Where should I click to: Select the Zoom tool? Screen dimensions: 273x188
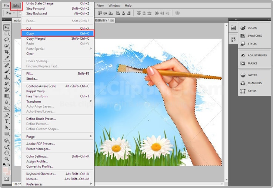tap(7, 159)
